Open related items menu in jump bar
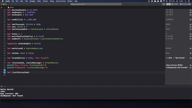The width and height of the screenshot is (192, 108). (1, 7)
